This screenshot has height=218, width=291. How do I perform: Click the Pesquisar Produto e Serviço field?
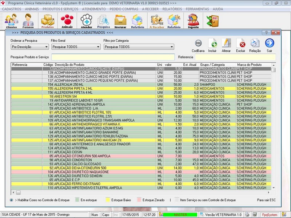(113, 57)
